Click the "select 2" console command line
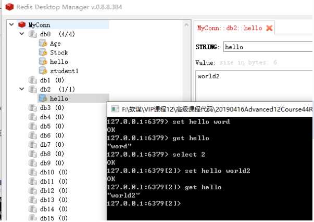314x222 pixels. pos(156,155)
